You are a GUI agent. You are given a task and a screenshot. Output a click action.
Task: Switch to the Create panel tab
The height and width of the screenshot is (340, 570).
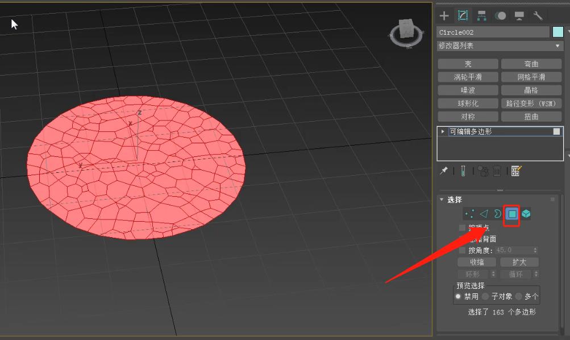coord(444,16)
